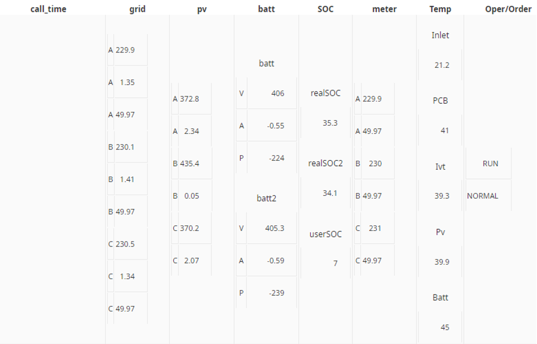
Task: Select the Inlet temperature value 21.2
Action: click(442, 65)
